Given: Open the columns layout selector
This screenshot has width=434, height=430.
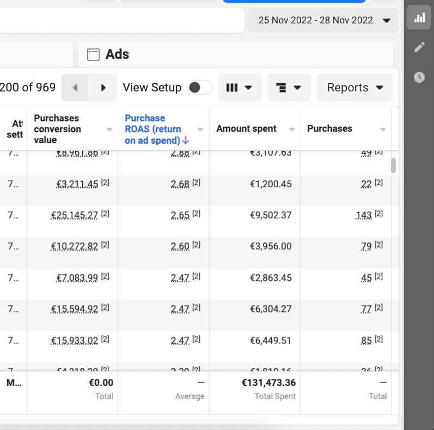Looking at the screenshot, I should (240, 88).
